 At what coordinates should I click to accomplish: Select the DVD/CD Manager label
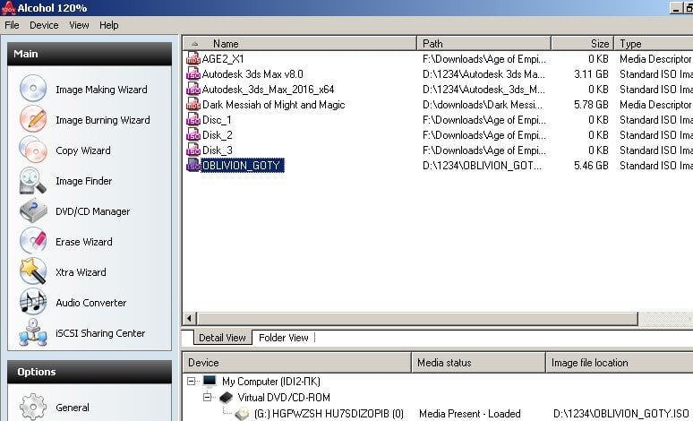point(93,211)
